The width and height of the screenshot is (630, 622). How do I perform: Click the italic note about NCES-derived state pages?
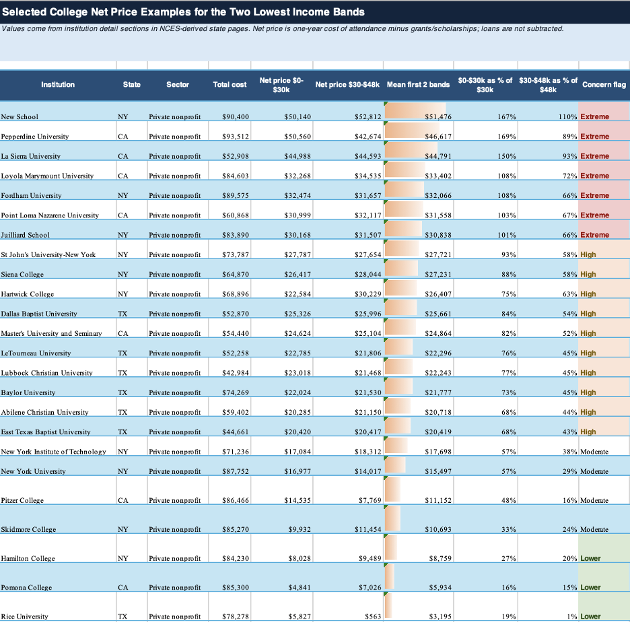tap(283, 29)
